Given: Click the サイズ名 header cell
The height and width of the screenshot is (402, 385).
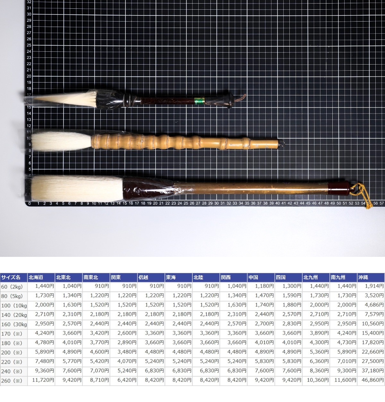Looking at the screenshot, I should click(13, 277).
